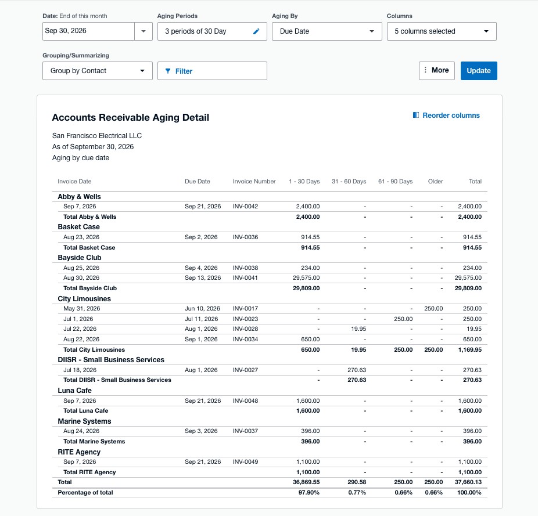Open the date dropdown arrow next to Sep 30, 2026
538x516 pixels.
[144, 31]
